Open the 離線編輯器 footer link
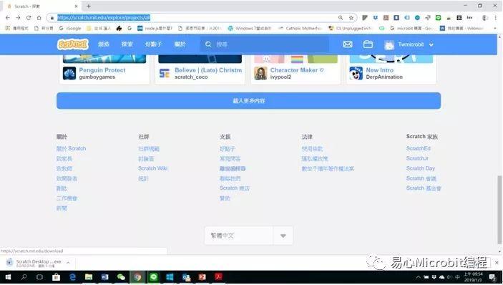 233,168
